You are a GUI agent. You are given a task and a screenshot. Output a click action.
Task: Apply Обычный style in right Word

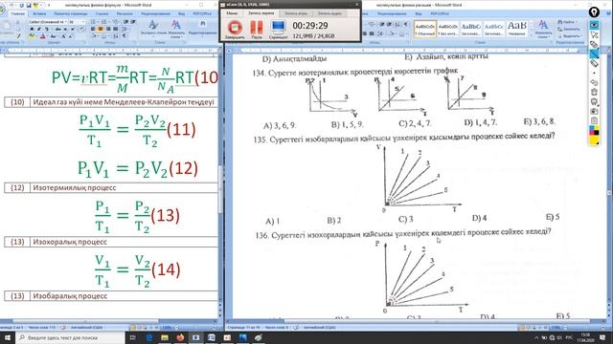tap(425, 30)
